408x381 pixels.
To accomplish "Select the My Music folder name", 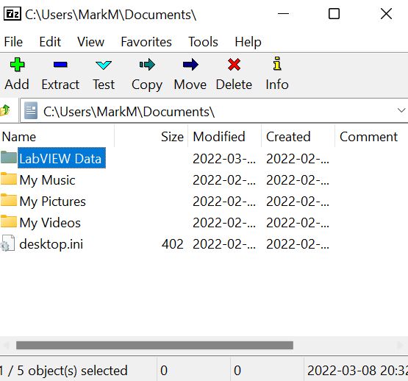I will (47, 180).
